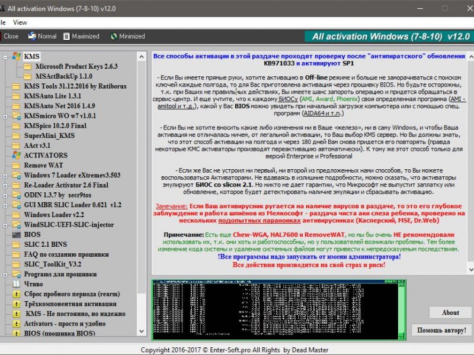474x355 pixels.
Task: Select "ODIN 1.3.7 by secr9tos" entry
Action: point(57,195)
